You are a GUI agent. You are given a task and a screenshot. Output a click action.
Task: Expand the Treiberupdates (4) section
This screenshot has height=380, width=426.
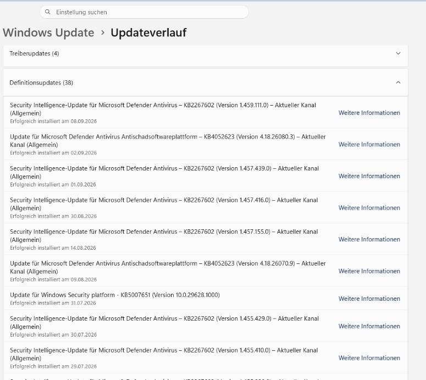[x=206, y=53]
